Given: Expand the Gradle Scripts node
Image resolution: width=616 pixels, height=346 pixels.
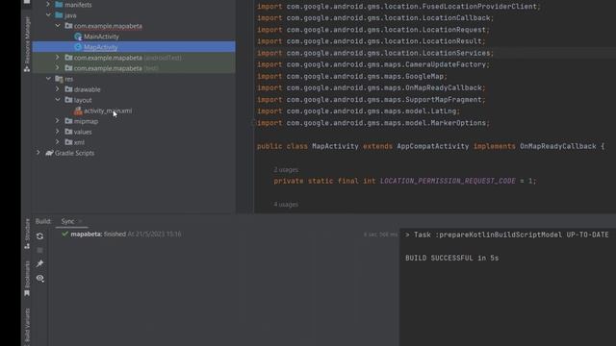Looking at the screenshot, I should (38, 153).
